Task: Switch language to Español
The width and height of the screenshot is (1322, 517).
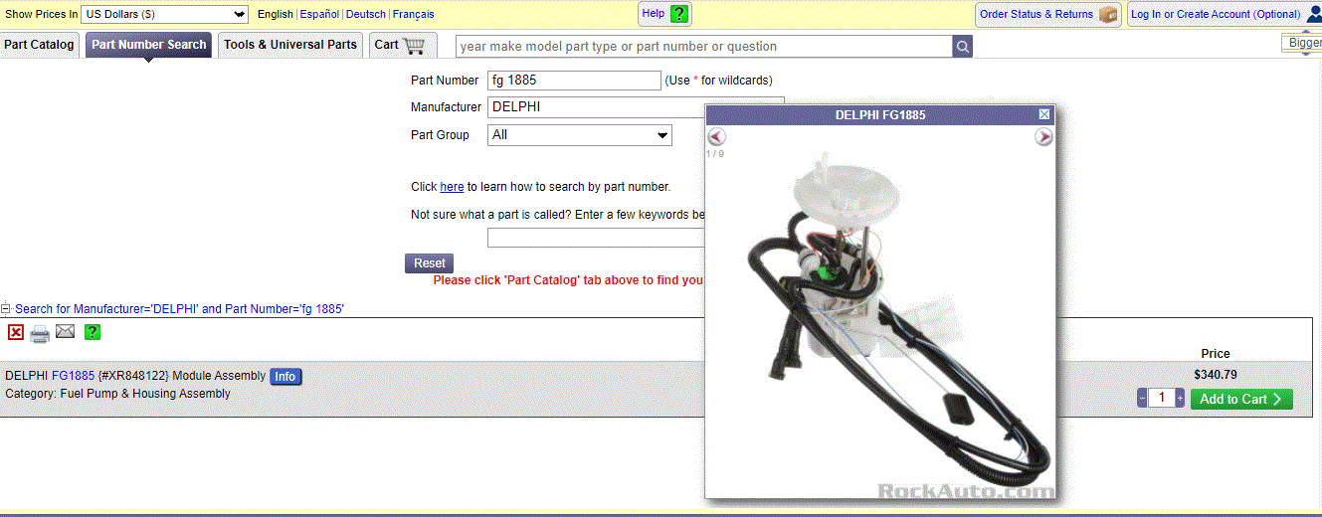Action: coord(319,14)
